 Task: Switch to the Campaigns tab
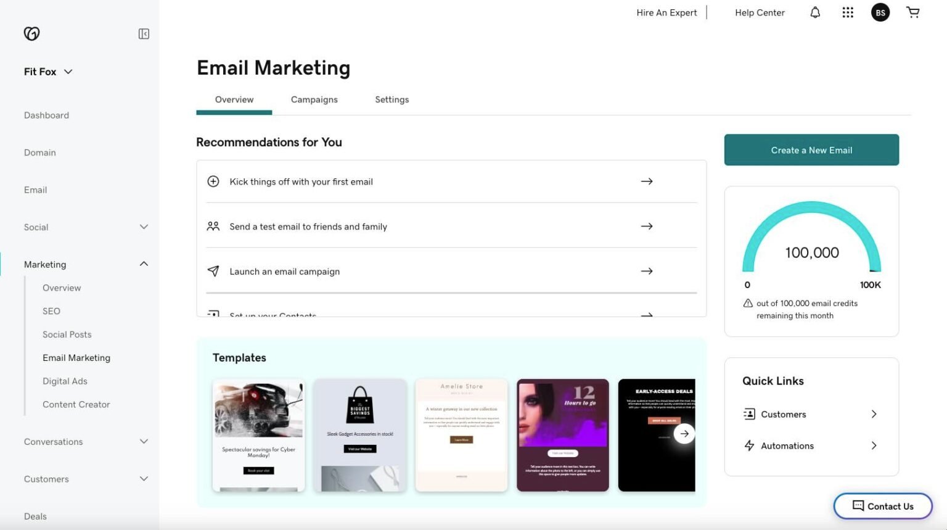point(314,99)
